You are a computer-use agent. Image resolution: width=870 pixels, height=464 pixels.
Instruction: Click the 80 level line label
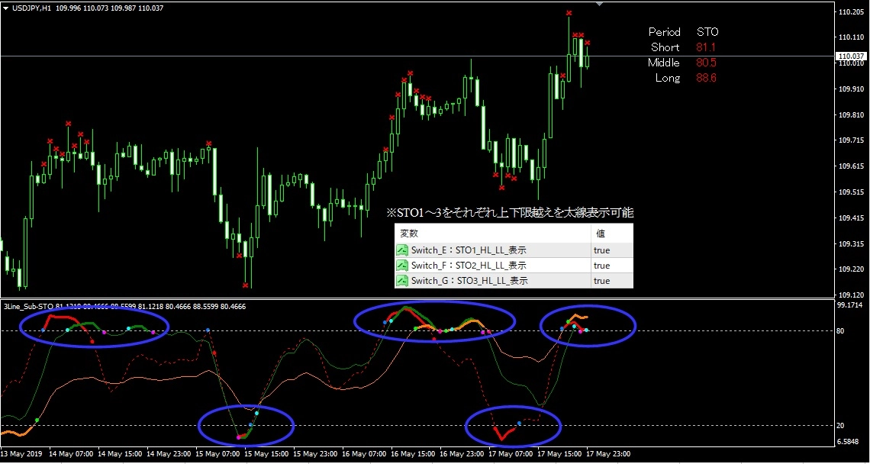click(x=840, y=330)
